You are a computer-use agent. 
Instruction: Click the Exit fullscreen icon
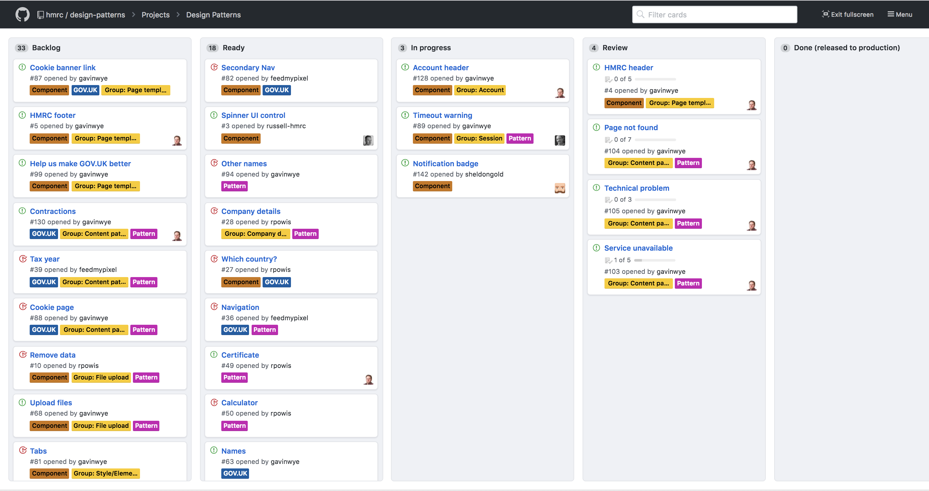825,14
